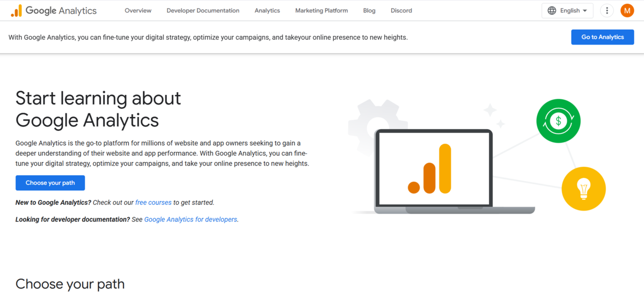Screen dimensions: 644x297
Task: Click the 'New to Google Analytics?' text
Action: (x=53, y=203)
